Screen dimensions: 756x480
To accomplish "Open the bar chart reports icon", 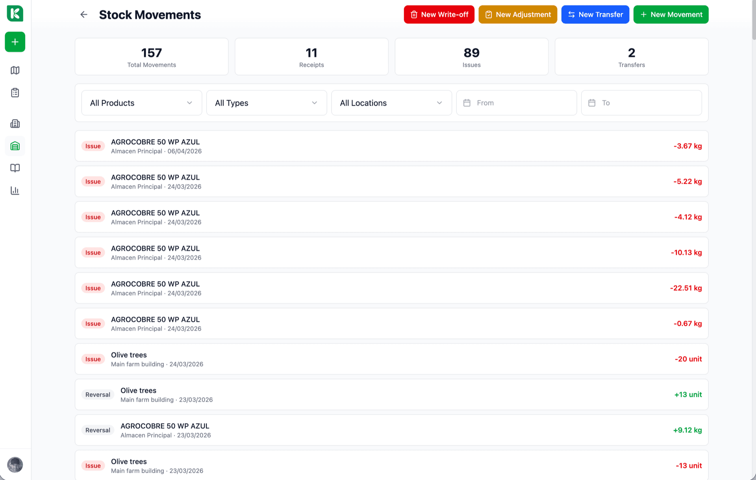I will (15, 191).
